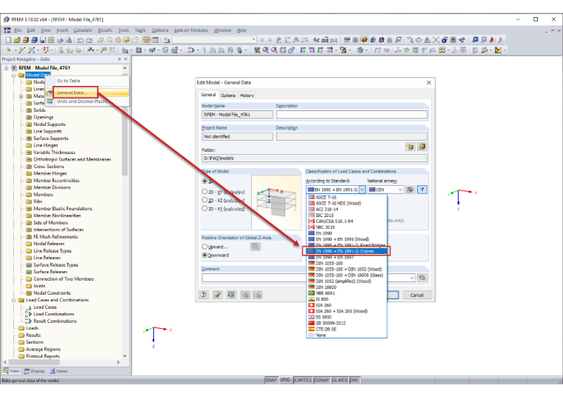Viewport: 563px width, 397px height.
Task: Open the load case combo box in toolbar
Action: click(x=215, y=40)
